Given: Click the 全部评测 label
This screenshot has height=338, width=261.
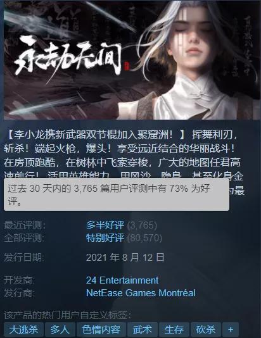Looking at the screenshot, I should (x=25, y=238).
